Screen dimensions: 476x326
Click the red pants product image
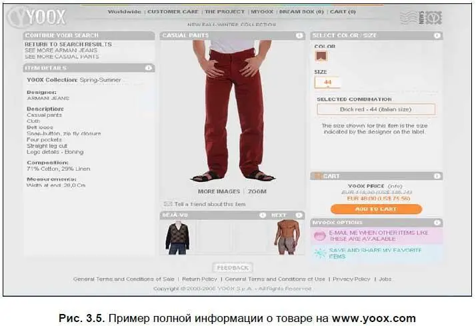232,111
